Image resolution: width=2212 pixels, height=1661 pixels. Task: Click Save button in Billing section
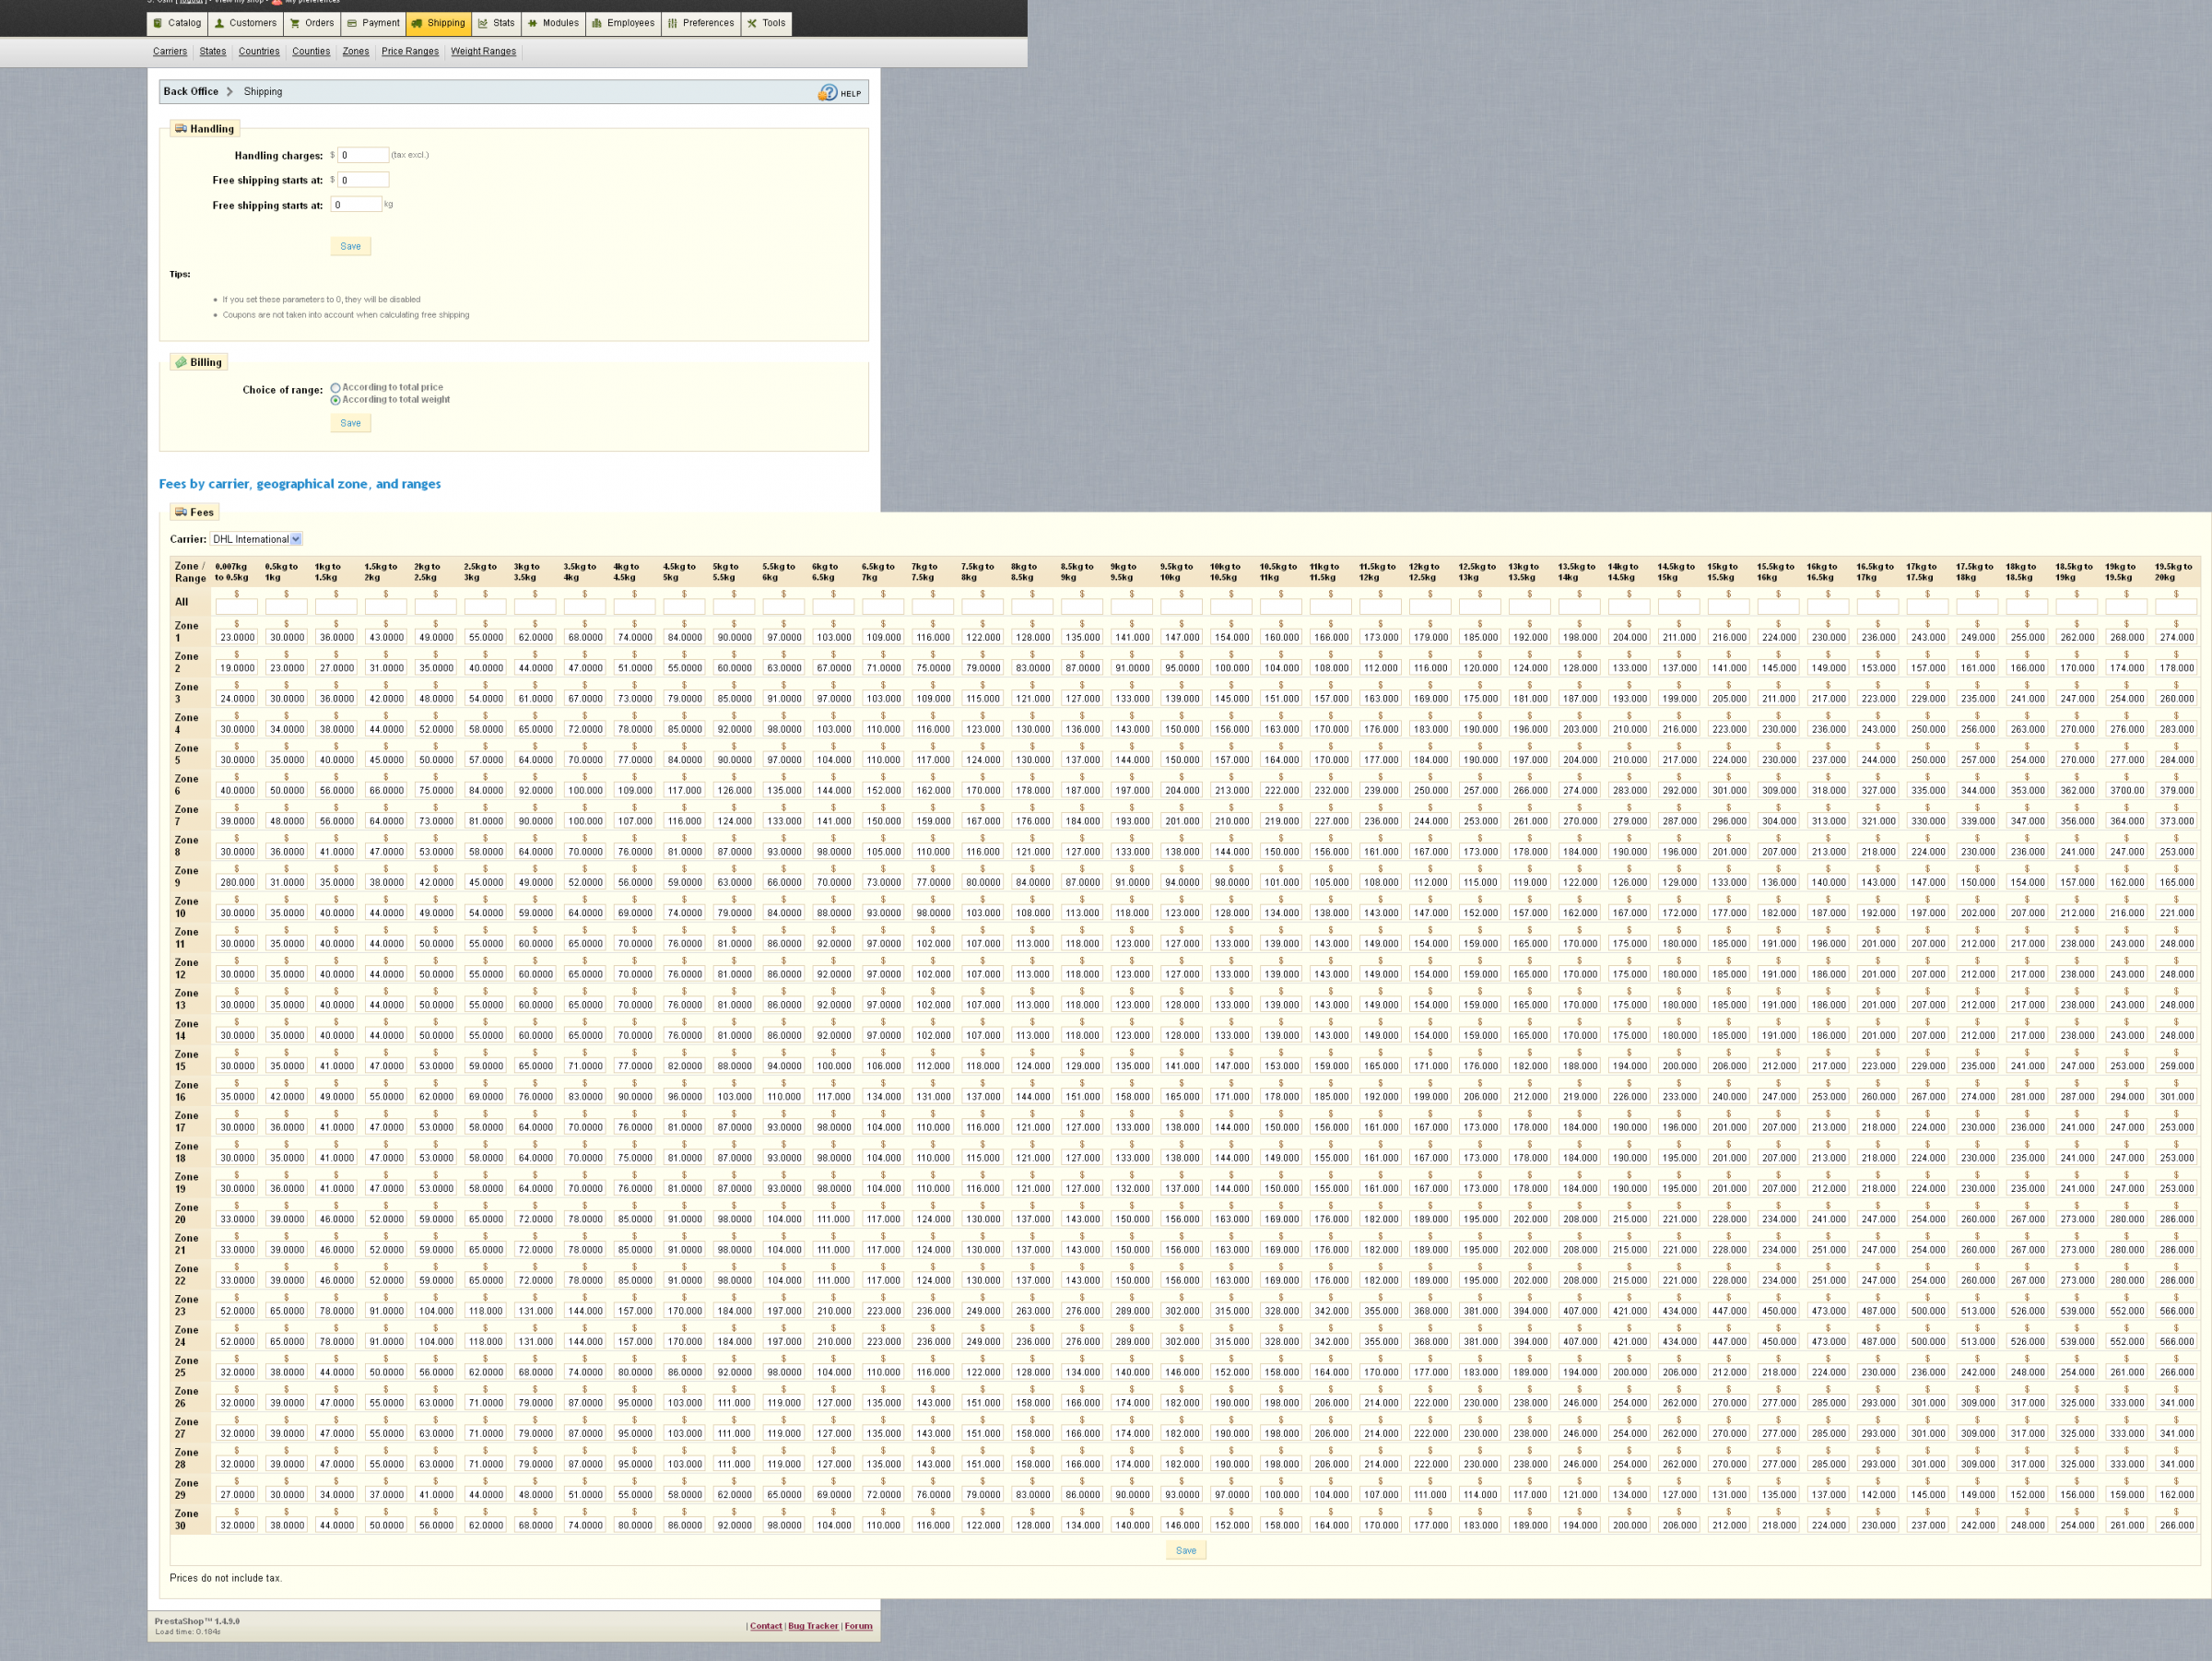[350, 423]
